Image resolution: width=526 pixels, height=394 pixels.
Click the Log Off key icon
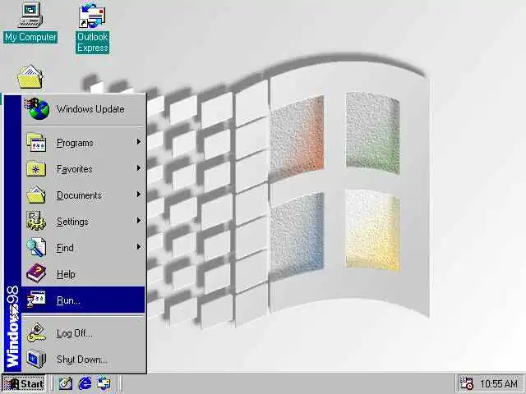click(x=36, y=332)
